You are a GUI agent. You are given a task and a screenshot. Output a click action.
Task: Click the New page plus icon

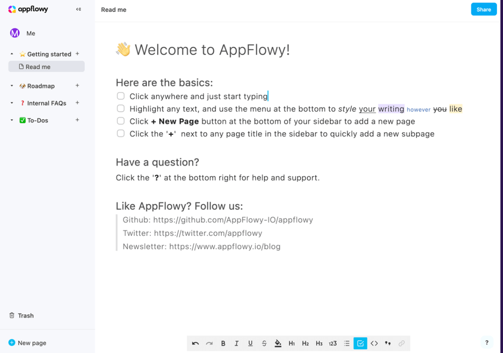[12, 342]
